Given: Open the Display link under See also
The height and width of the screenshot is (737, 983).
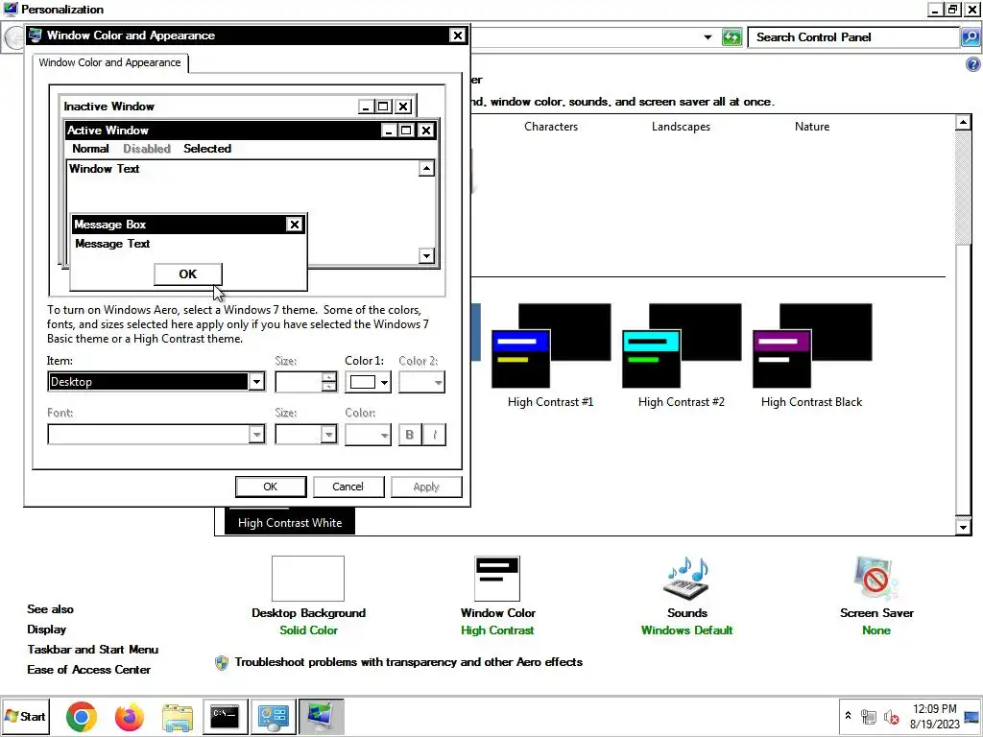Looking at the screenshot, I should click(46, 630).
